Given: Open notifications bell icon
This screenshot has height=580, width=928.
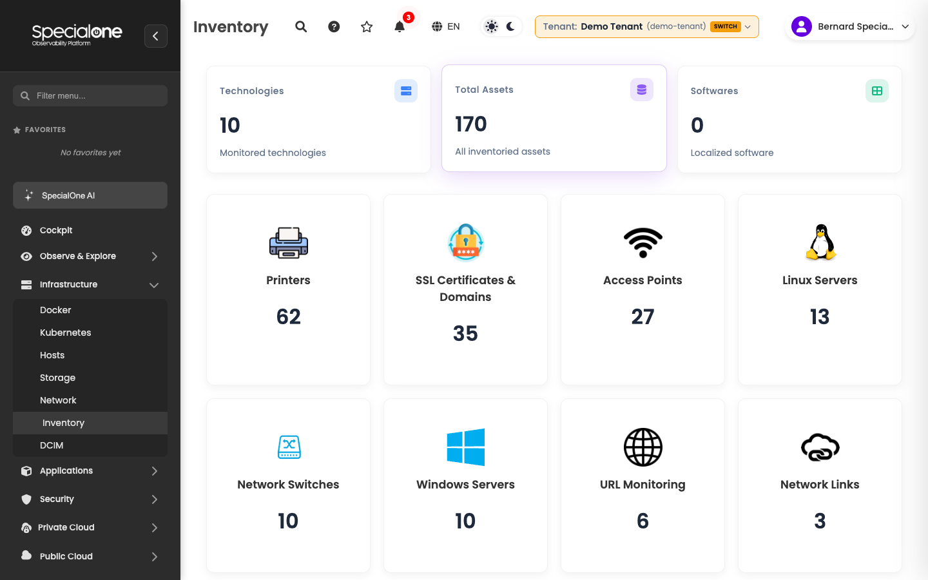Looking at the screenshot, I should [400, 26].
